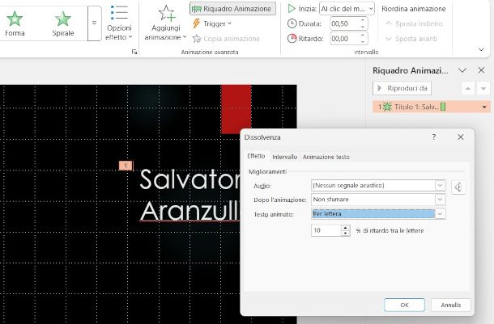494x324 pixels.
Task: Toggle the Riquadro Animazione pane button
Action: (x=233, y=8)
